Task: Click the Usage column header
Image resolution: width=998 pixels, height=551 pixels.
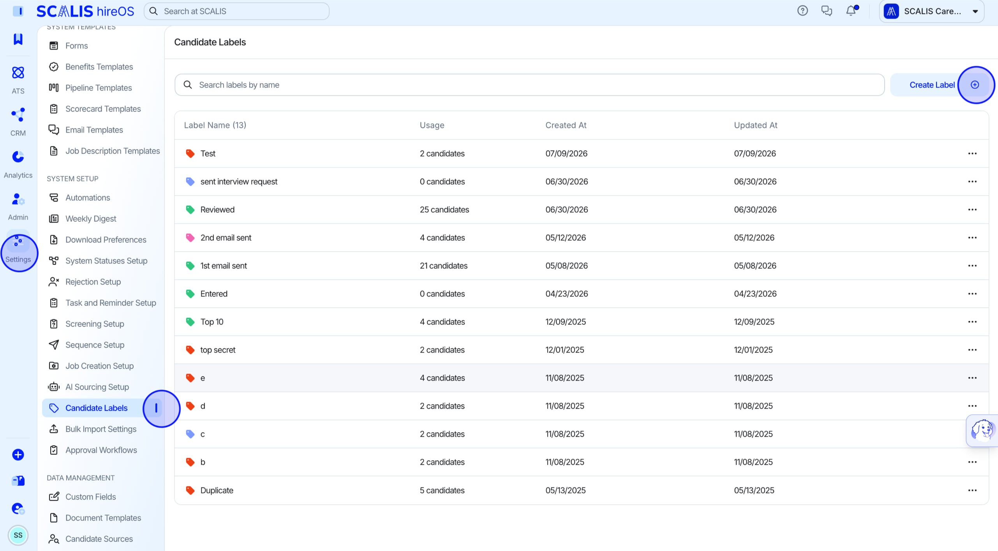Action: (432, 125)
